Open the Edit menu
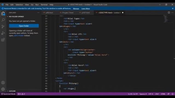Viewport: 175px width, 98px height. [12, 5]
